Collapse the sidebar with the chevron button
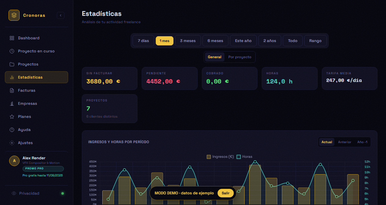Screen dimensions: 386x205 [60, 15]
